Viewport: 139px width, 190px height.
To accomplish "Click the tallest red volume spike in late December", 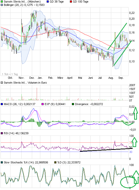I will tap(37, 94).
